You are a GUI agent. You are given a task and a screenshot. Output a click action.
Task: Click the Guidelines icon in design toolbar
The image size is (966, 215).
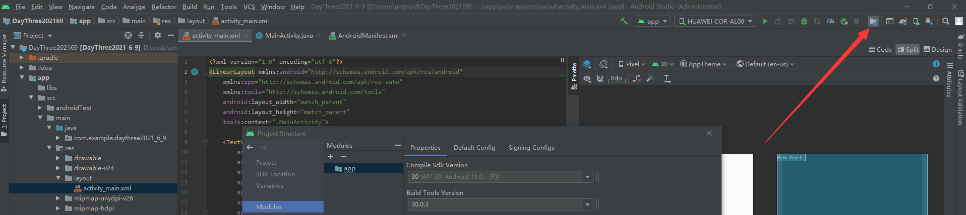[x=667, y=79]
